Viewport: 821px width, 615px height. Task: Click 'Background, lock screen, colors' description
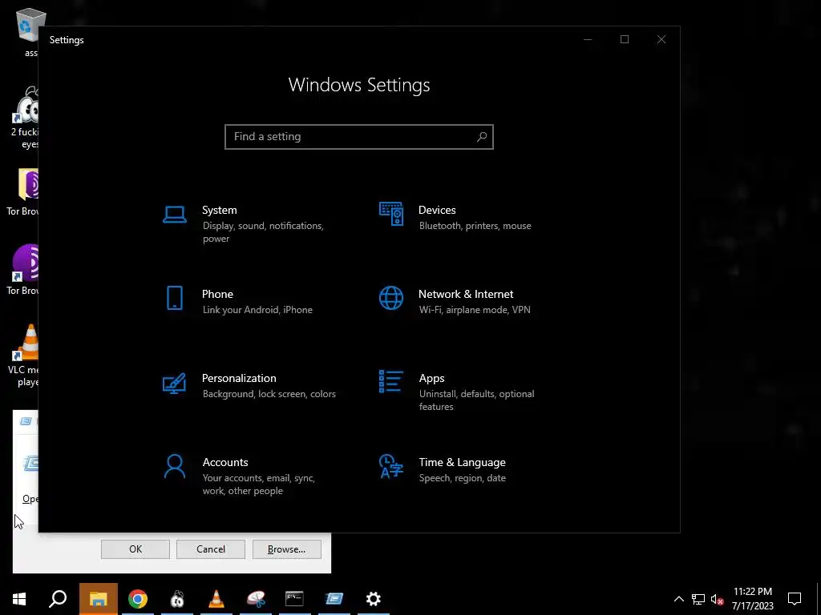(269, 394)
